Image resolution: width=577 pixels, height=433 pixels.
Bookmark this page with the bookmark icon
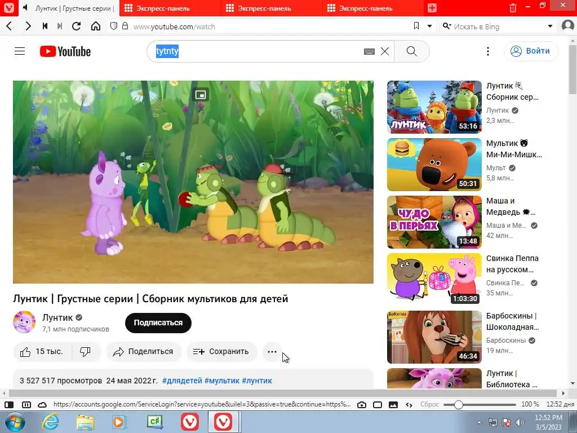pyautogui.click(x=416, y=26)
